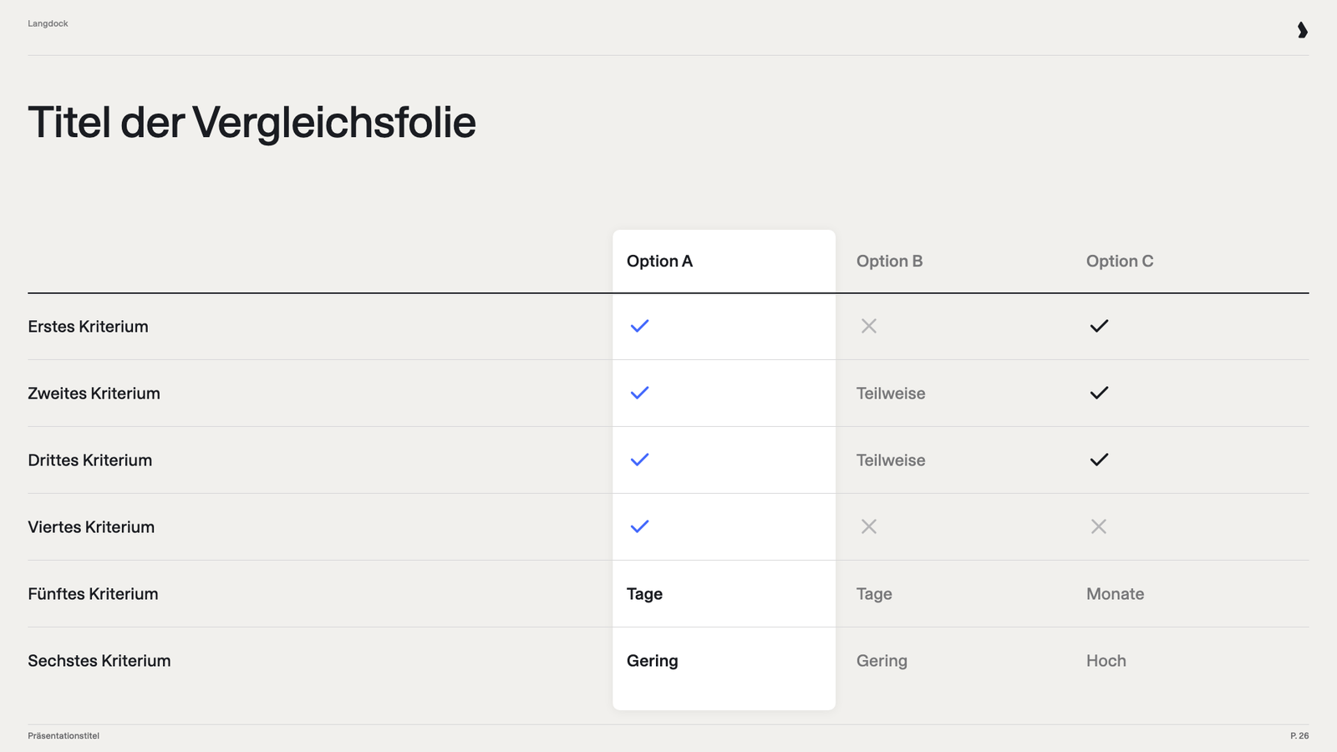Viewport: 1337px width, 752px height.
Task: Select the Option A column header
Action: click(x=659, y=262)
